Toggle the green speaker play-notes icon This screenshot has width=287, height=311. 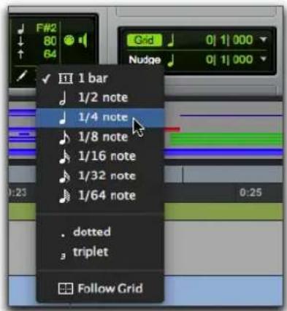point(83,40)
